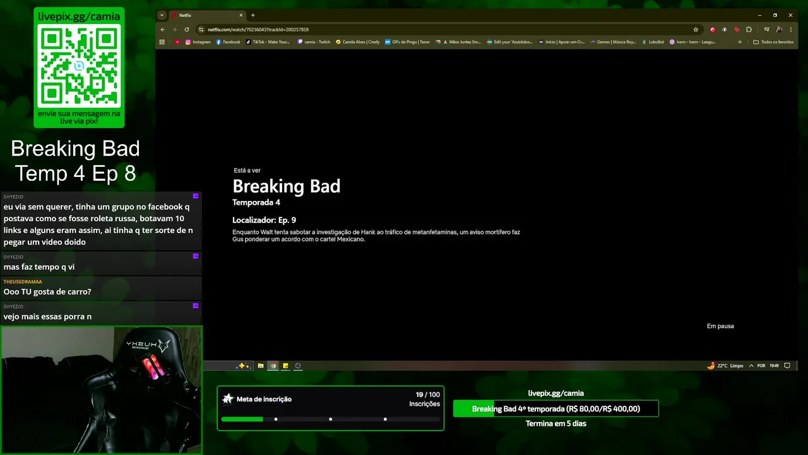Expand hidden system tray icons chevron

point(751,366)
